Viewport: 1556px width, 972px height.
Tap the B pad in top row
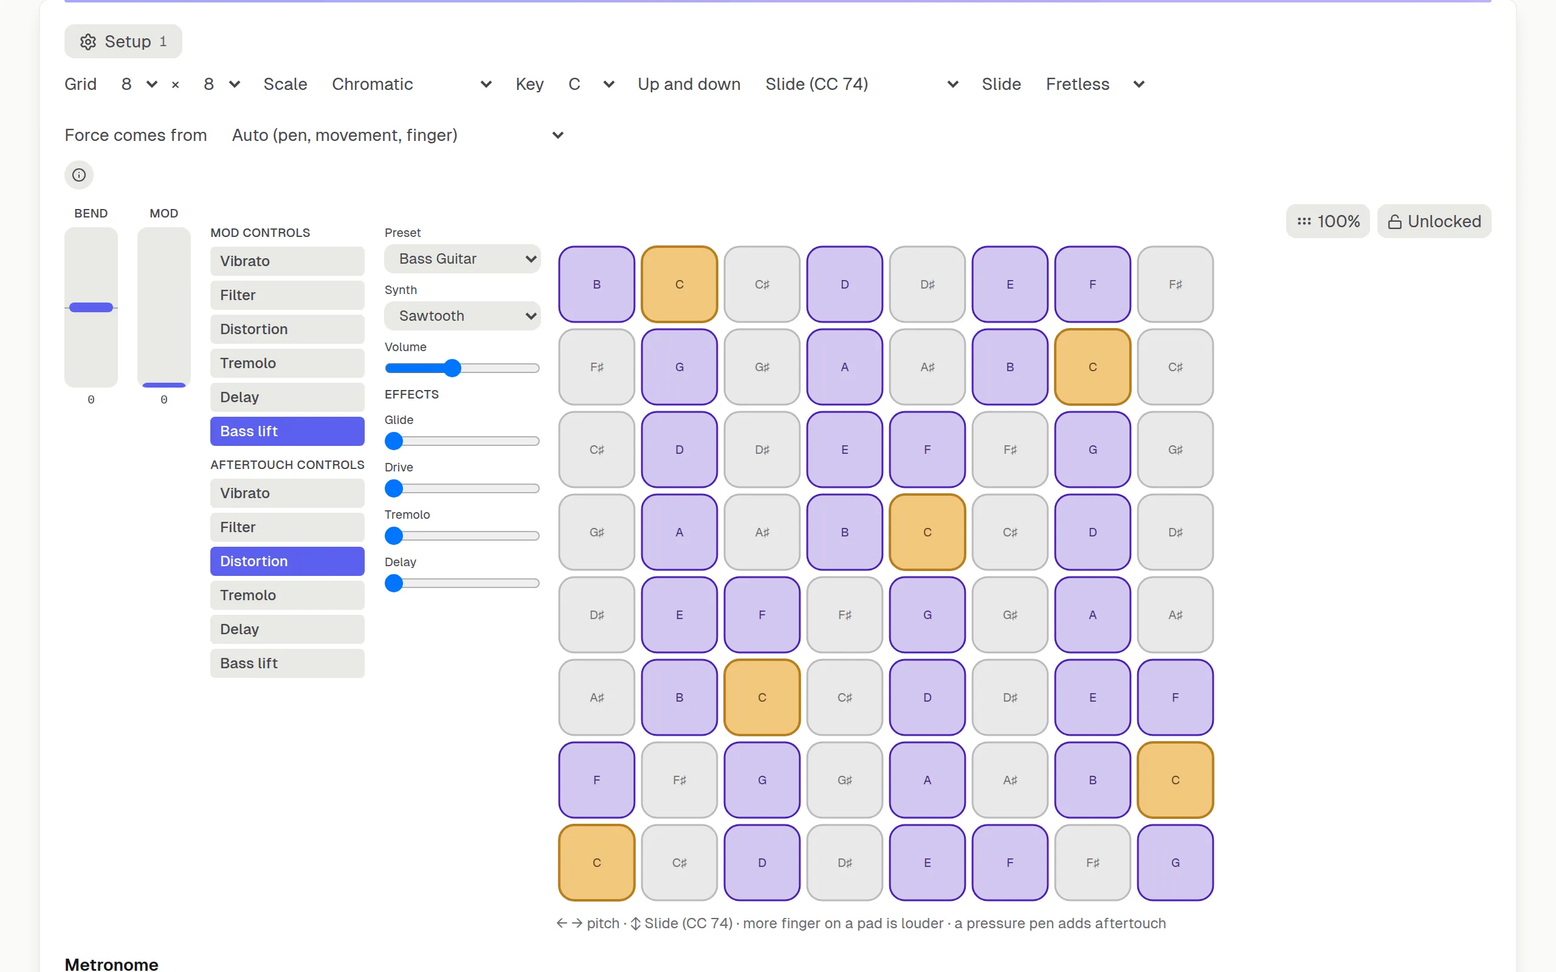coord(597,284)
